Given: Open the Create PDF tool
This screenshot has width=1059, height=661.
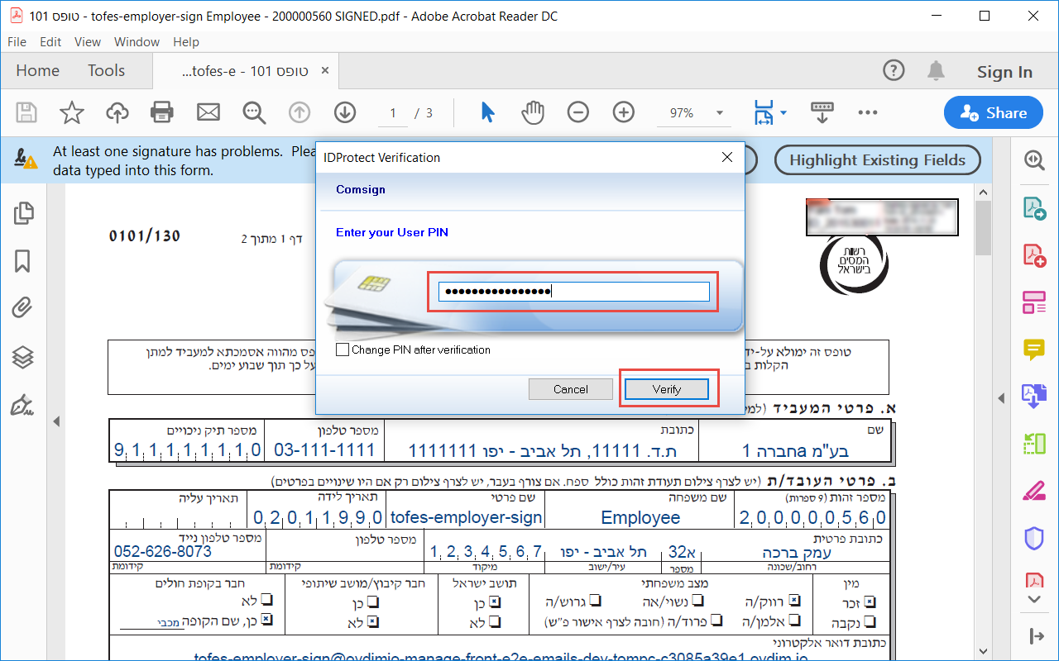Looking at the screenshot, I should coord(1034,255).
